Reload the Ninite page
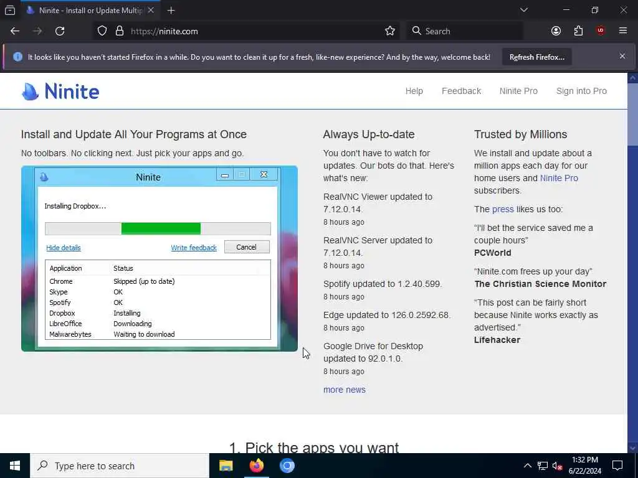Viewport: 638px width, 478px height. pyautogui.click(x=60, y=31)
